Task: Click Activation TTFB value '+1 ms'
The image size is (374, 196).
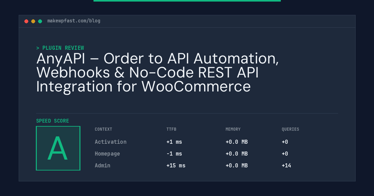Action: tap(174, 142)
